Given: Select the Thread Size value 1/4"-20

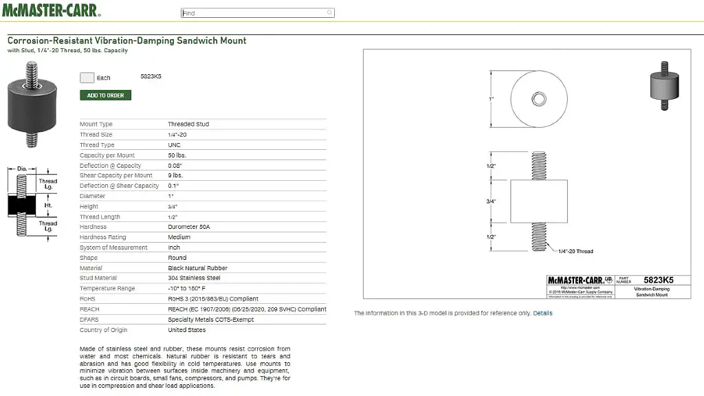Looking at the screenshot, I should pos(177,134).
